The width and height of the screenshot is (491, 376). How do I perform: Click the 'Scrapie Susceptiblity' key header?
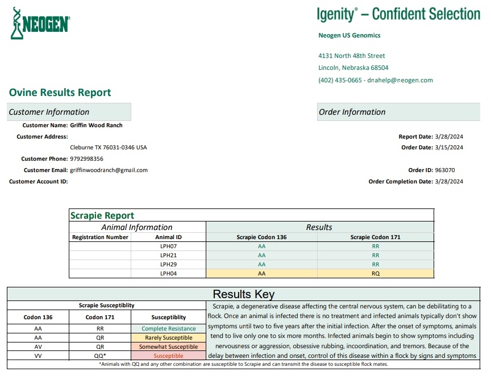[106, 305]
